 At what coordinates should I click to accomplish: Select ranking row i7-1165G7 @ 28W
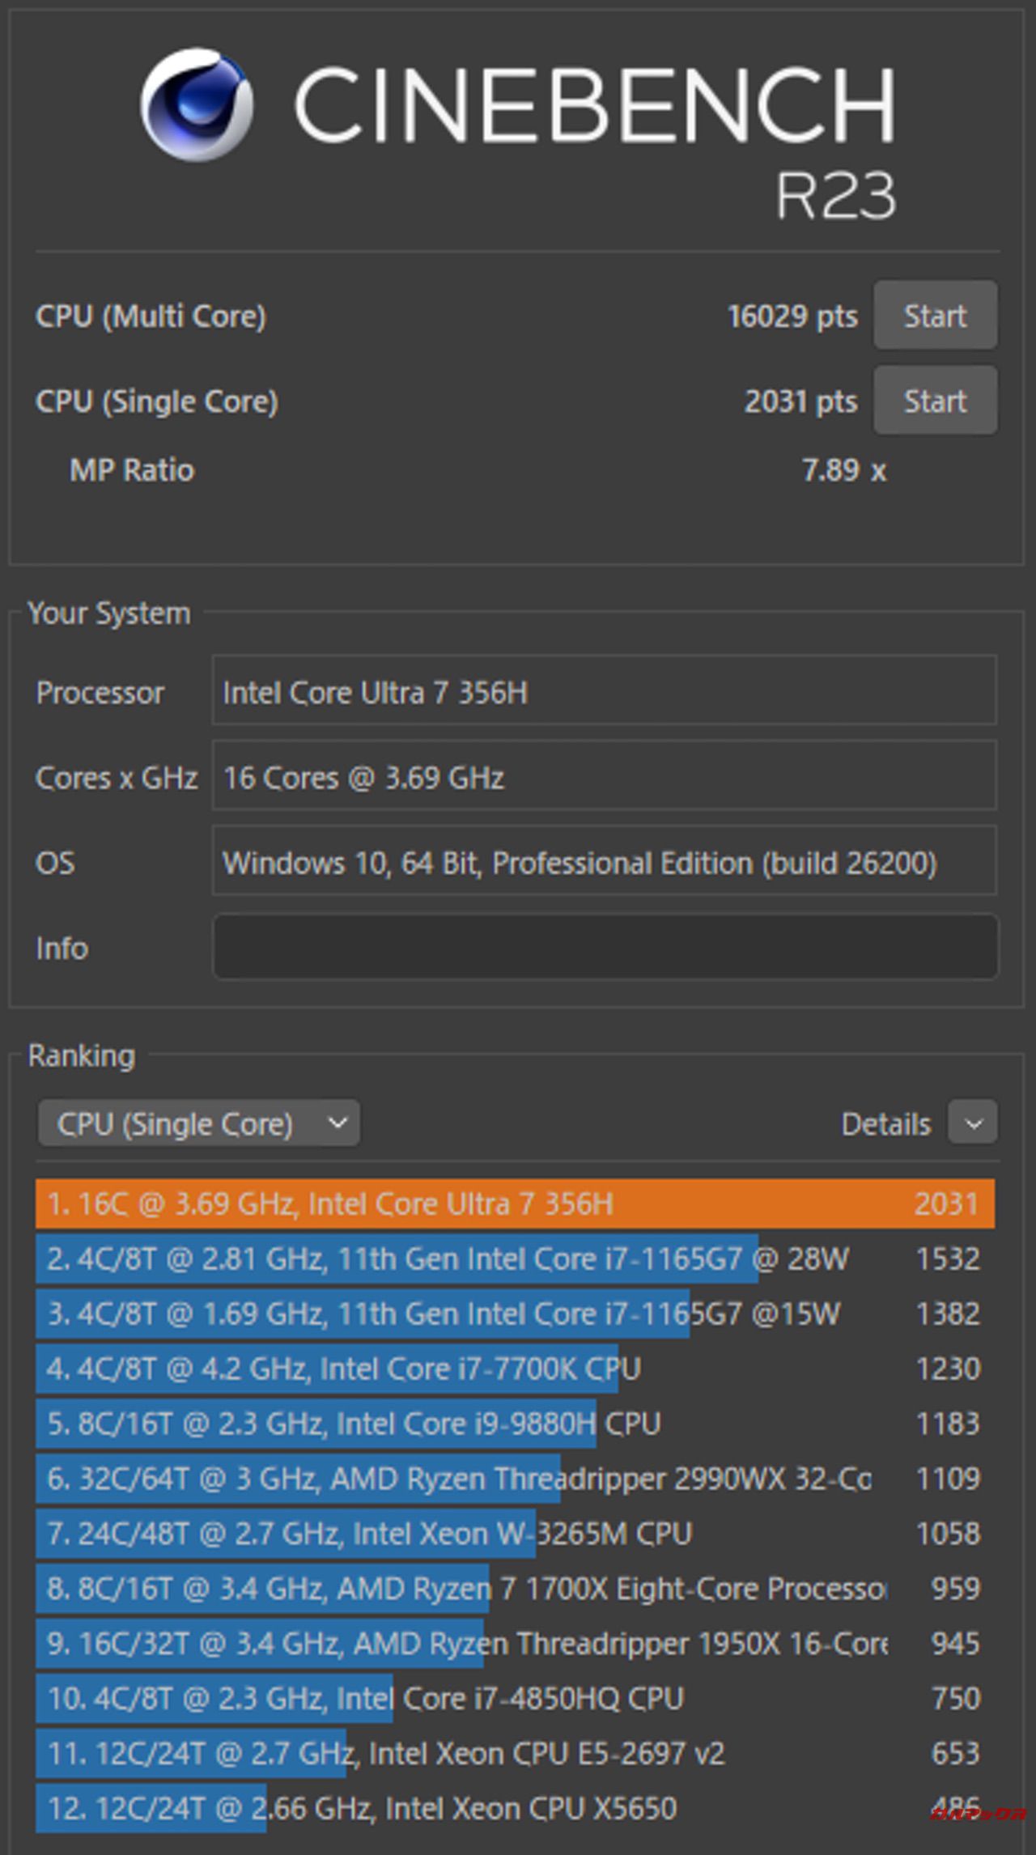click(515, 1259)
